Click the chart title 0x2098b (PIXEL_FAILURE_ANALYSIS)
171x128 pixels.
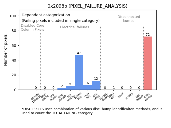coord(87,6)
